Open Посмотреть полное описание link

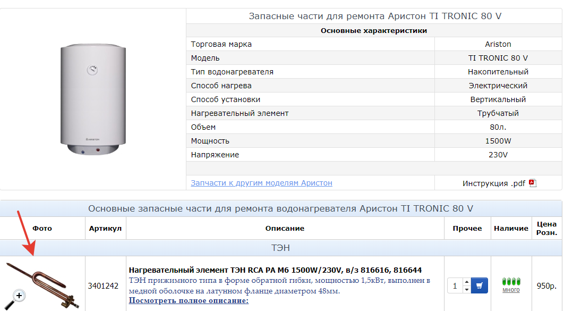pos(189,300)
